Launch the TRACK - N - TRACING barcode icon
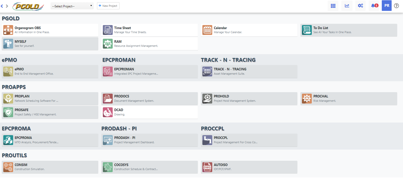 pyautogui.click(x=207, y=71)
